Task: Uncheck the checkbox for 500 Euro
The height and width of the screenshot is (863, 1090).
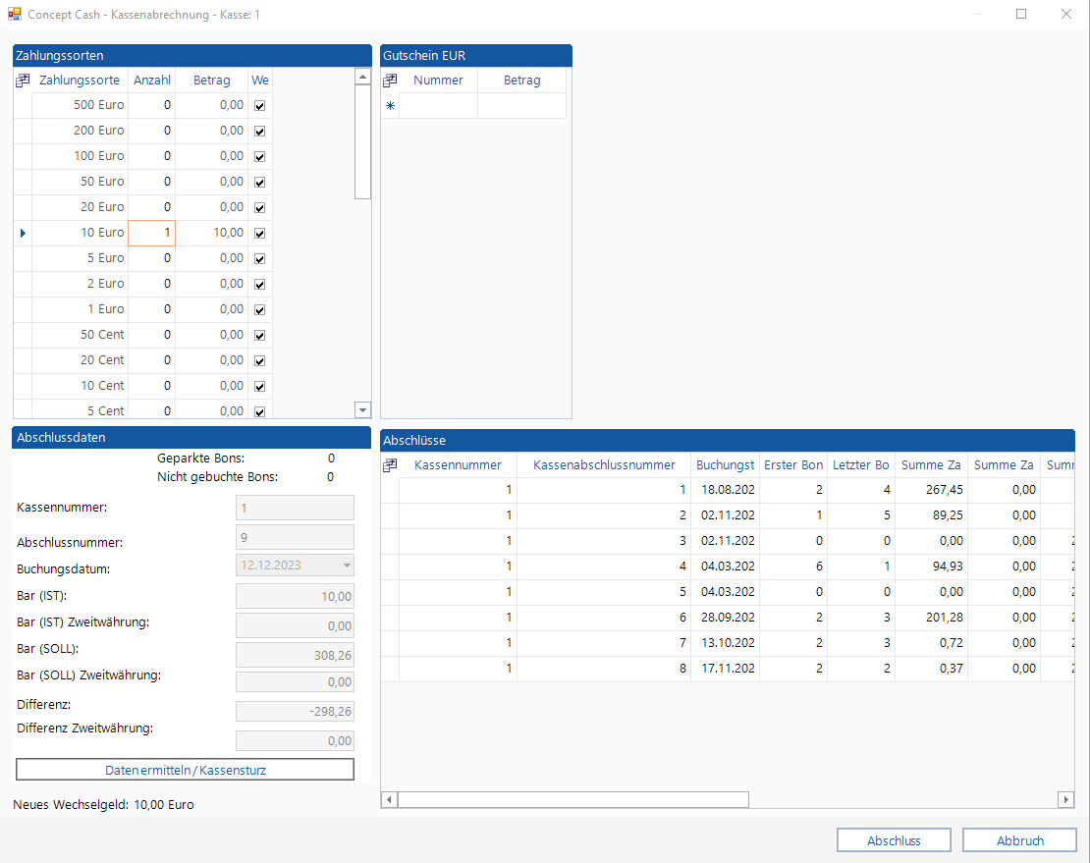Action: pos(260,105)
